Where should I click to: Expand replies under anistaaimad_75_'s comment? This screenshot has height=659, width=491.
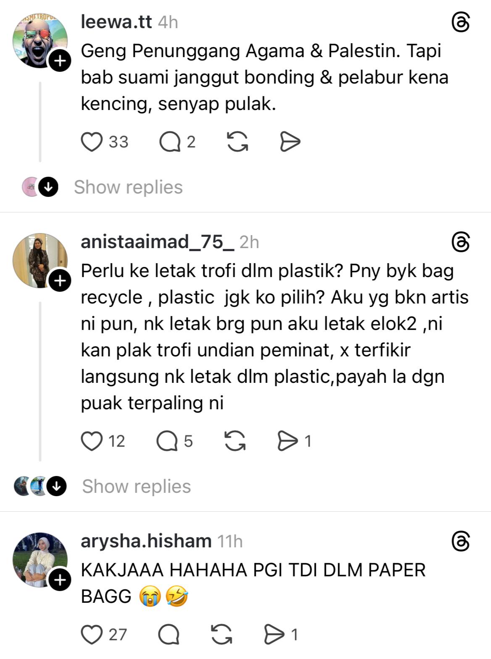pyautogui.click(x=137, y=486)
